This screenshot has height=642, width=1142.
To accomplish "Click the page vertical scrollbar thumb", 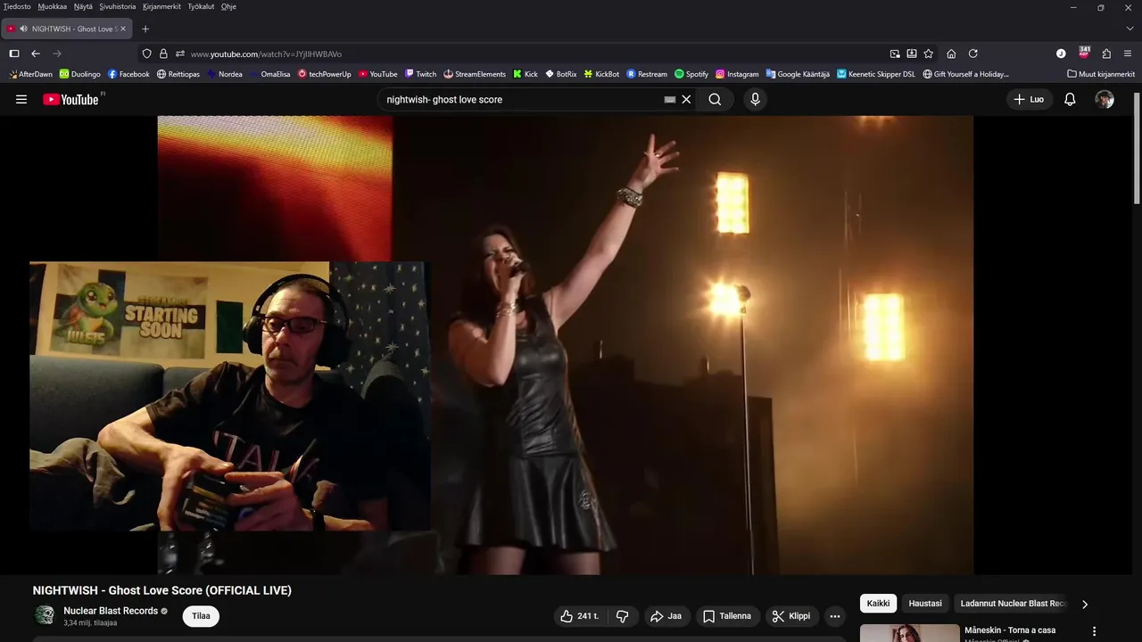I will click(1137, 148).
